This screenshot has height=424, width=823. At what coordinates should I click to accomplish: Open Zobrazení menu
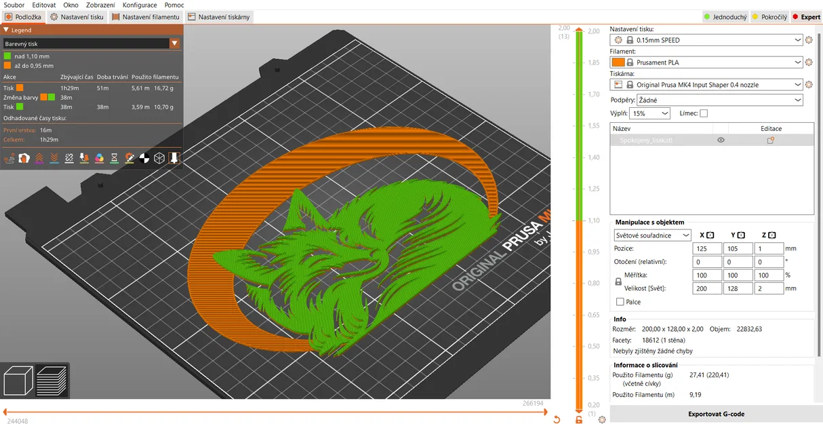pyautogui.click(x=100, y=5)
